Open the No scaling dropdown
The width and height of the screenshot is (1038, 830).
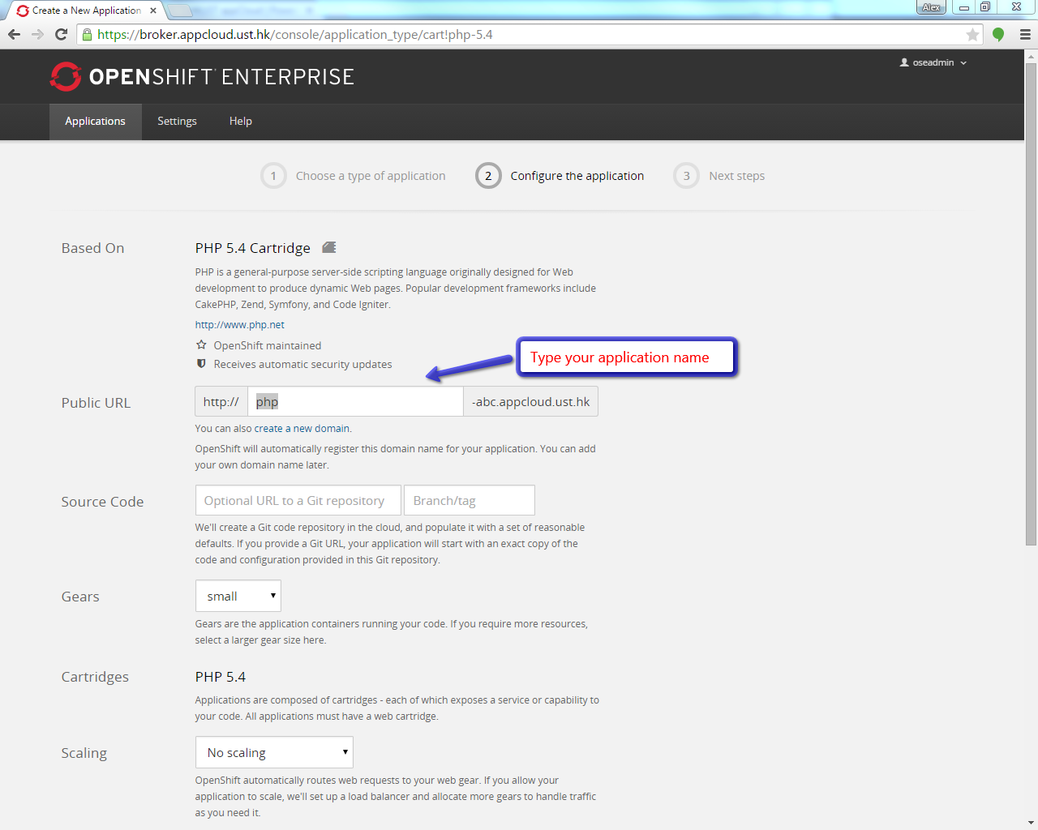274,752
